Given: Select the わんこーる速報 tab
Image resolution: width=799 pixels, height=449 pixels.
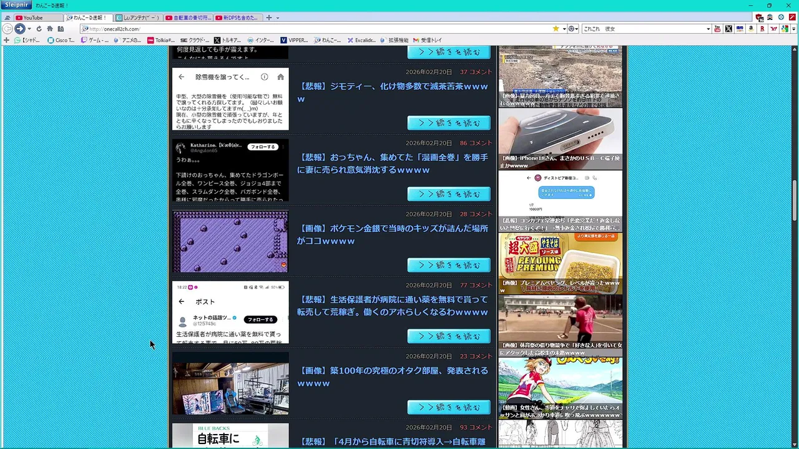Looking at the screenshot, I should [88, 18].
